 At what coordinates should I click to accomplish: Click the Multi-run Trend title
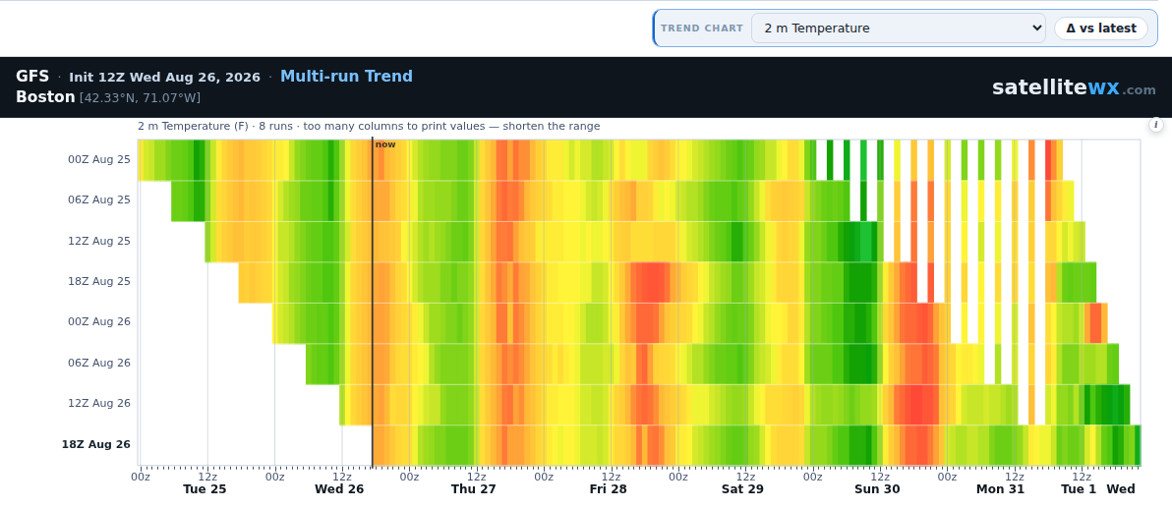click(346, 77)
